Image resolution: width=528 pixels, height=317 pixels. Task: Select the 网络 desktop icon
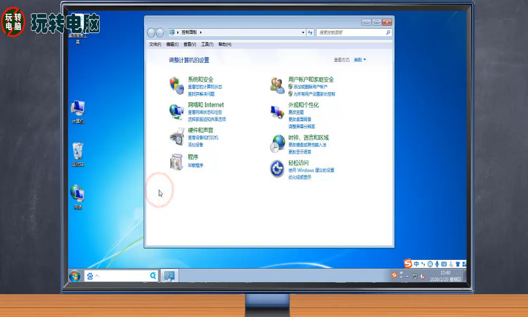click(78, 197)
